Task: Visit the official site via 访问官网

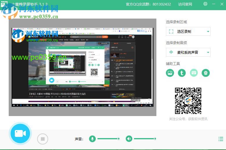Action: coord(185,4)
